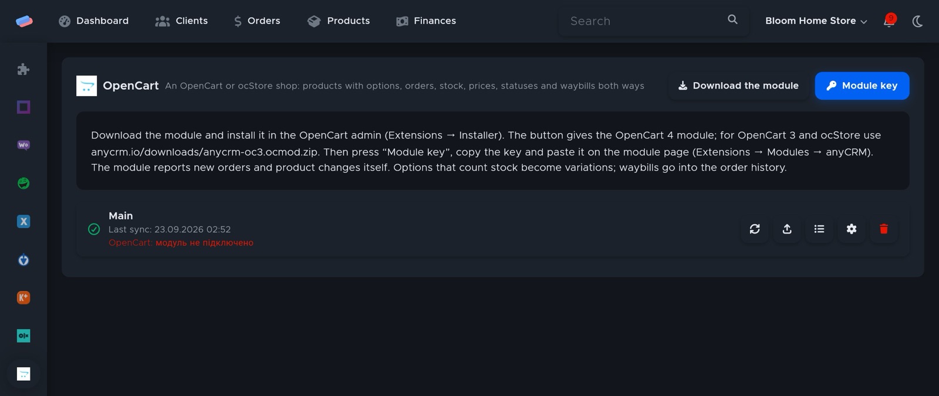Open the Orders section
The width and height of the screenshot is (939, 396).
pos(257,21)
